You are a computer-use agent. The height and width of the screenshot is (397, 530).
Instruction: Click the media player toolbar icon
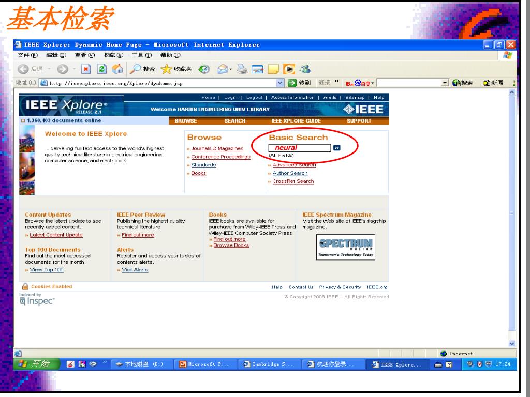tap(289, 69)
